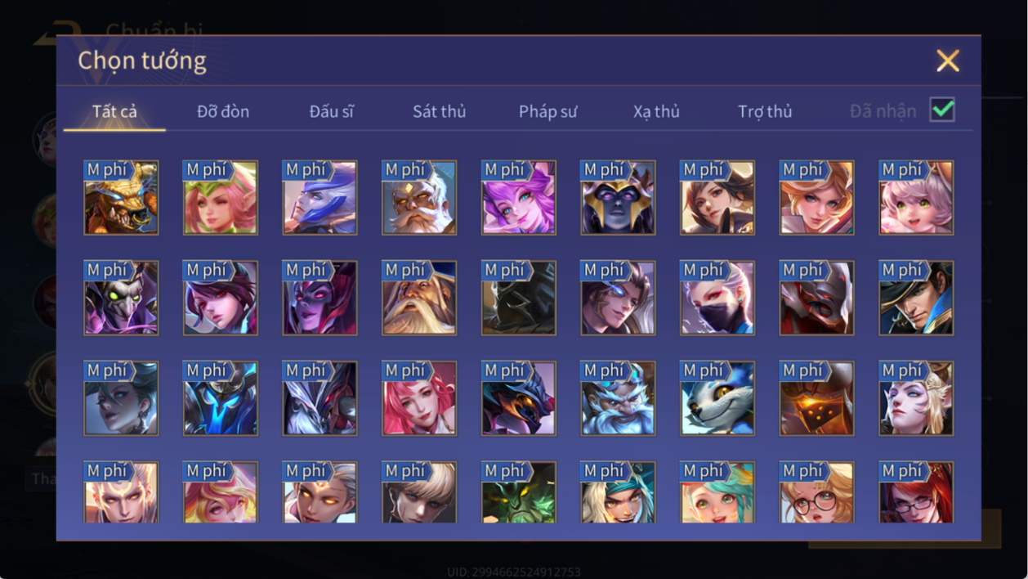The width and height of the screenshot is (1028, 579).
Task: Select the masked white-haired ninja hero
Action: 717,298
